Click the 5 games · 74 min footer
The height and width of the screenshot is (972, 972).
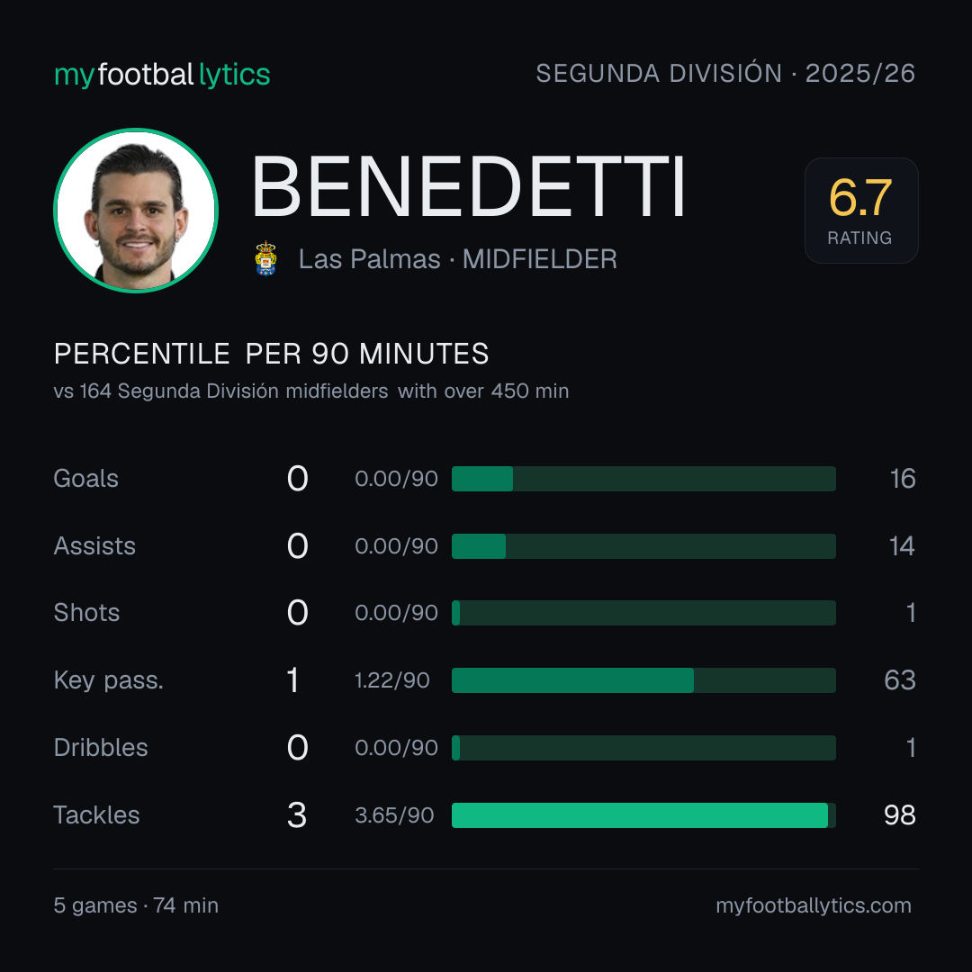click(x=136, y=905)
